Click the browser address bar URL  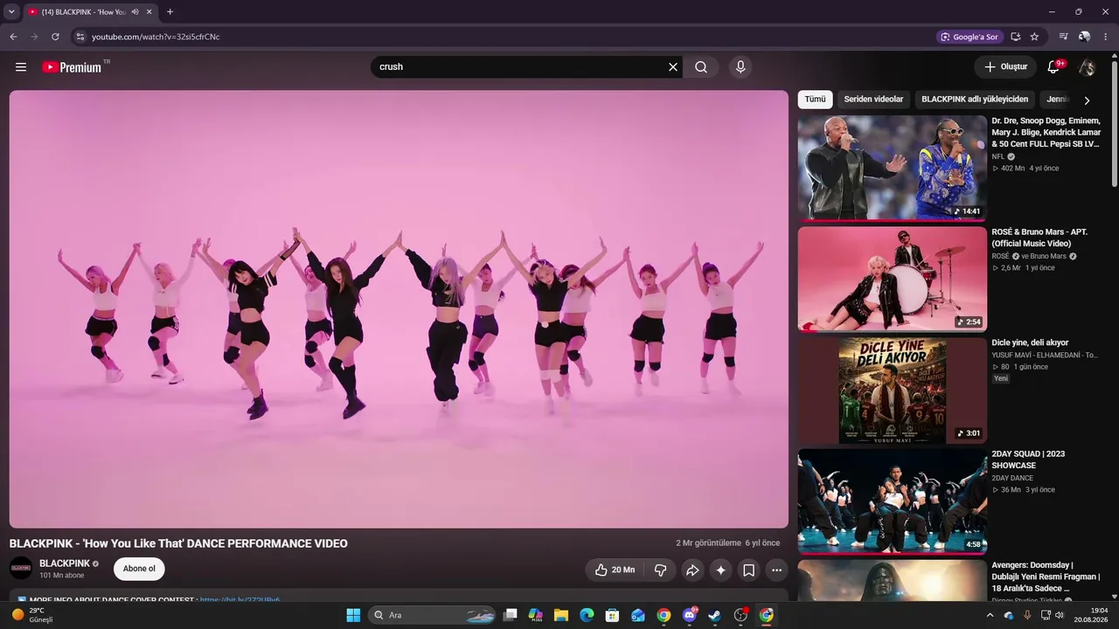click(156, 37)
